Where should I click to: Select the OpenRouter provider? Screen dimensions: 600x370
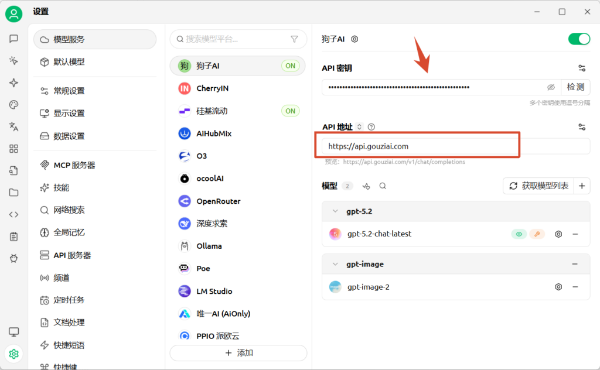pyautogui.click(x=238, y=201)
